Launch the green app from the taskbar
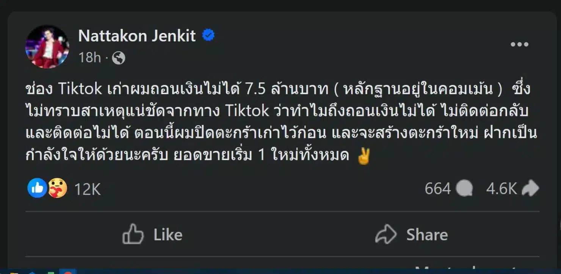Viewport: 561px width, 274px height. [51, 272]
